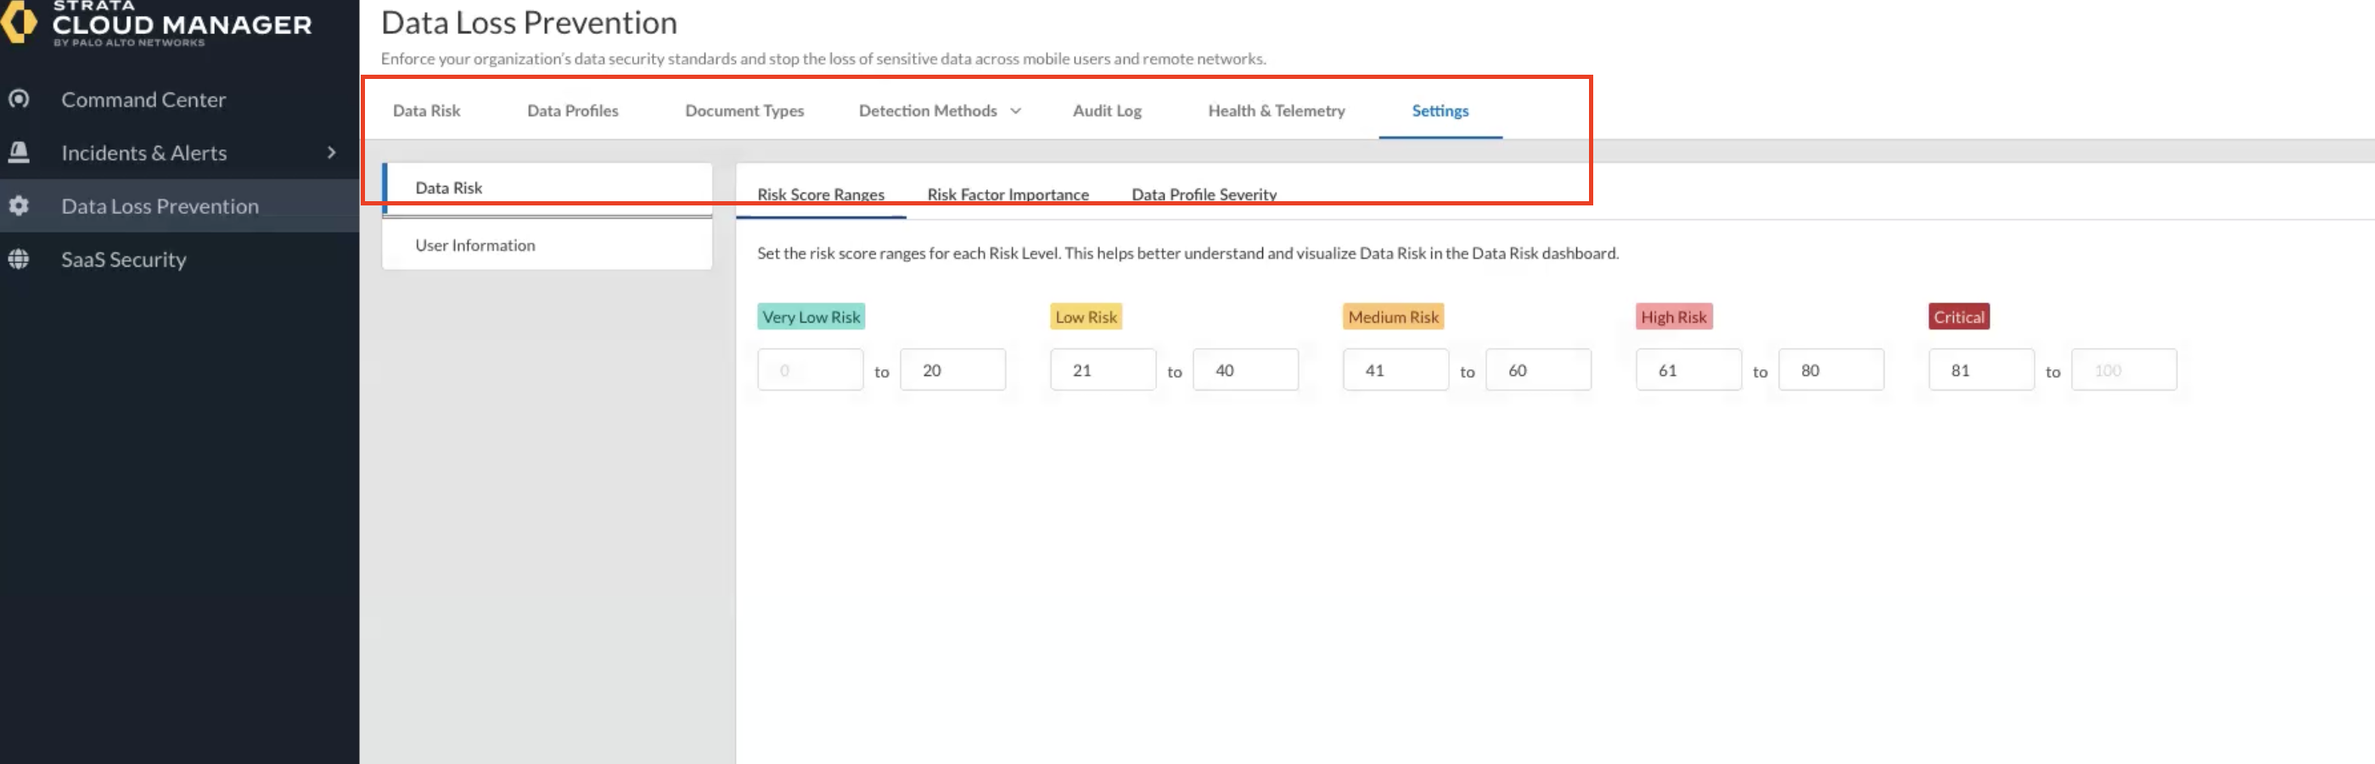Open User Information settings section
The width and height of the screenshot is (2375, 764).
(x=474, y=245)
